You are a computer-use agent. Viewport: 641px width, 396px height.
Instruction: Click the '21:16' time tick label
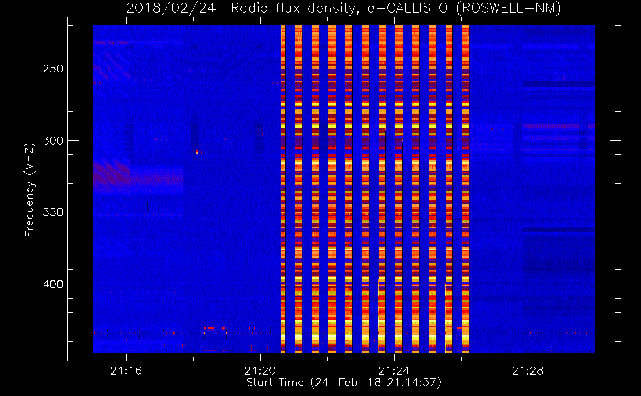coord(126,371)
